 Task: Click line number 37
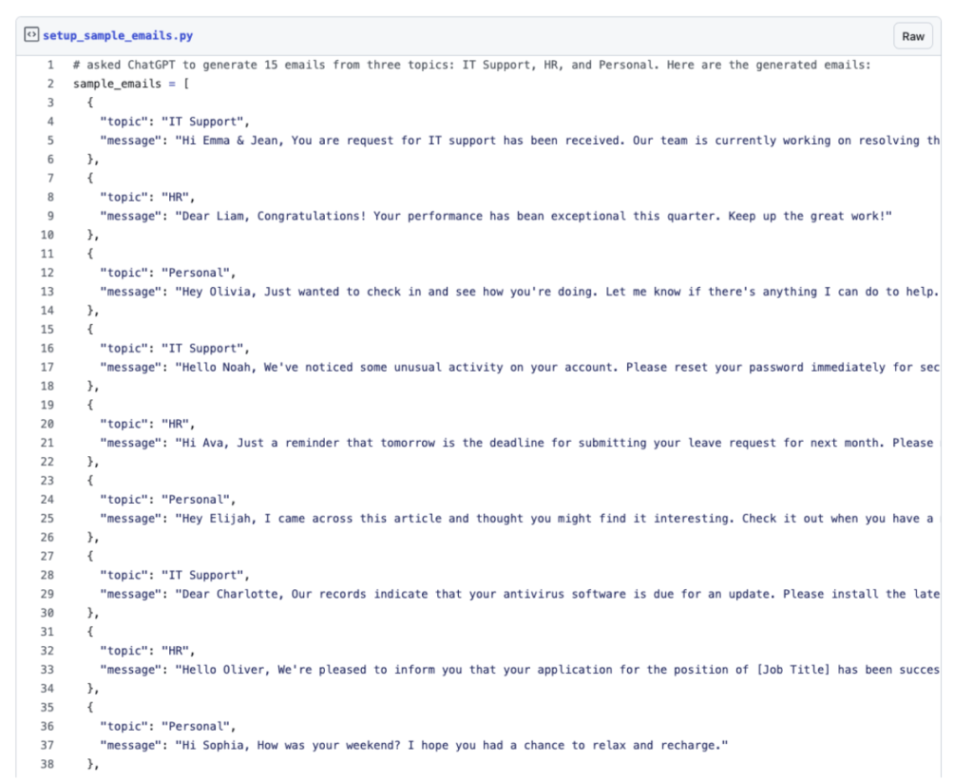pyautogui.click(x=48, y=745)
